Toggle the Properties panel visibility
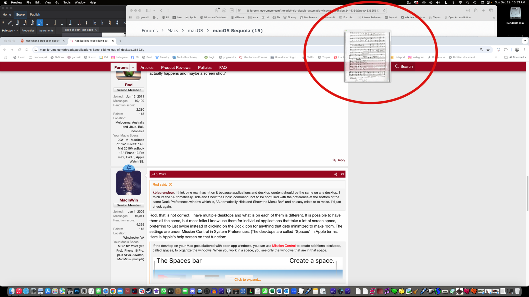The image size is (529, 297). pyautogui.click(x=28, y=30)
